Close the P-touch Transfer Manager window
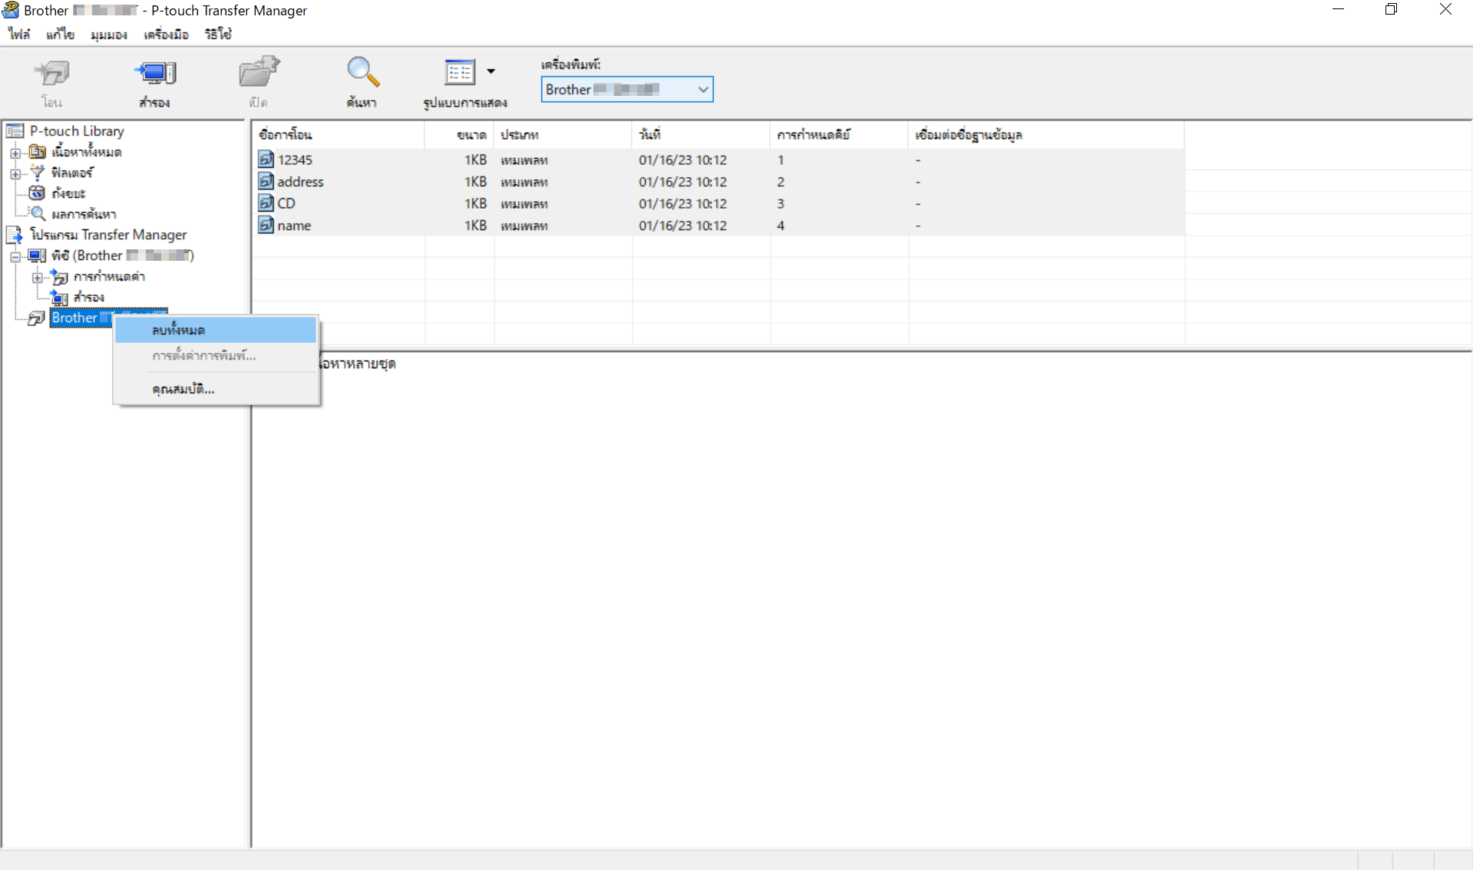Viewport: 1473px width, 870px height. [1445, 10]
